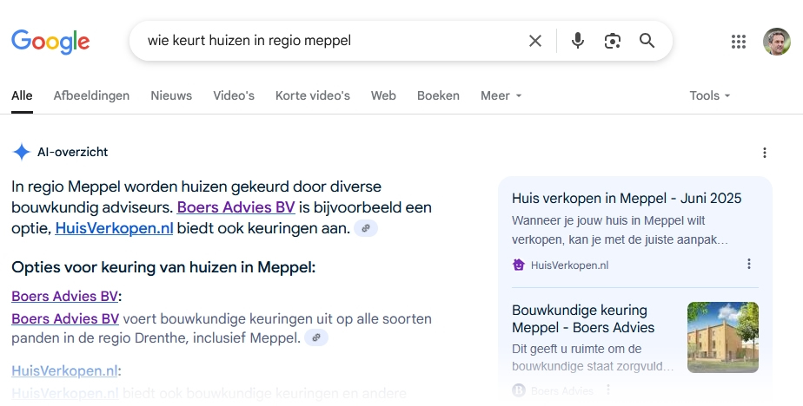Start voice search with microphone icon

578,41
